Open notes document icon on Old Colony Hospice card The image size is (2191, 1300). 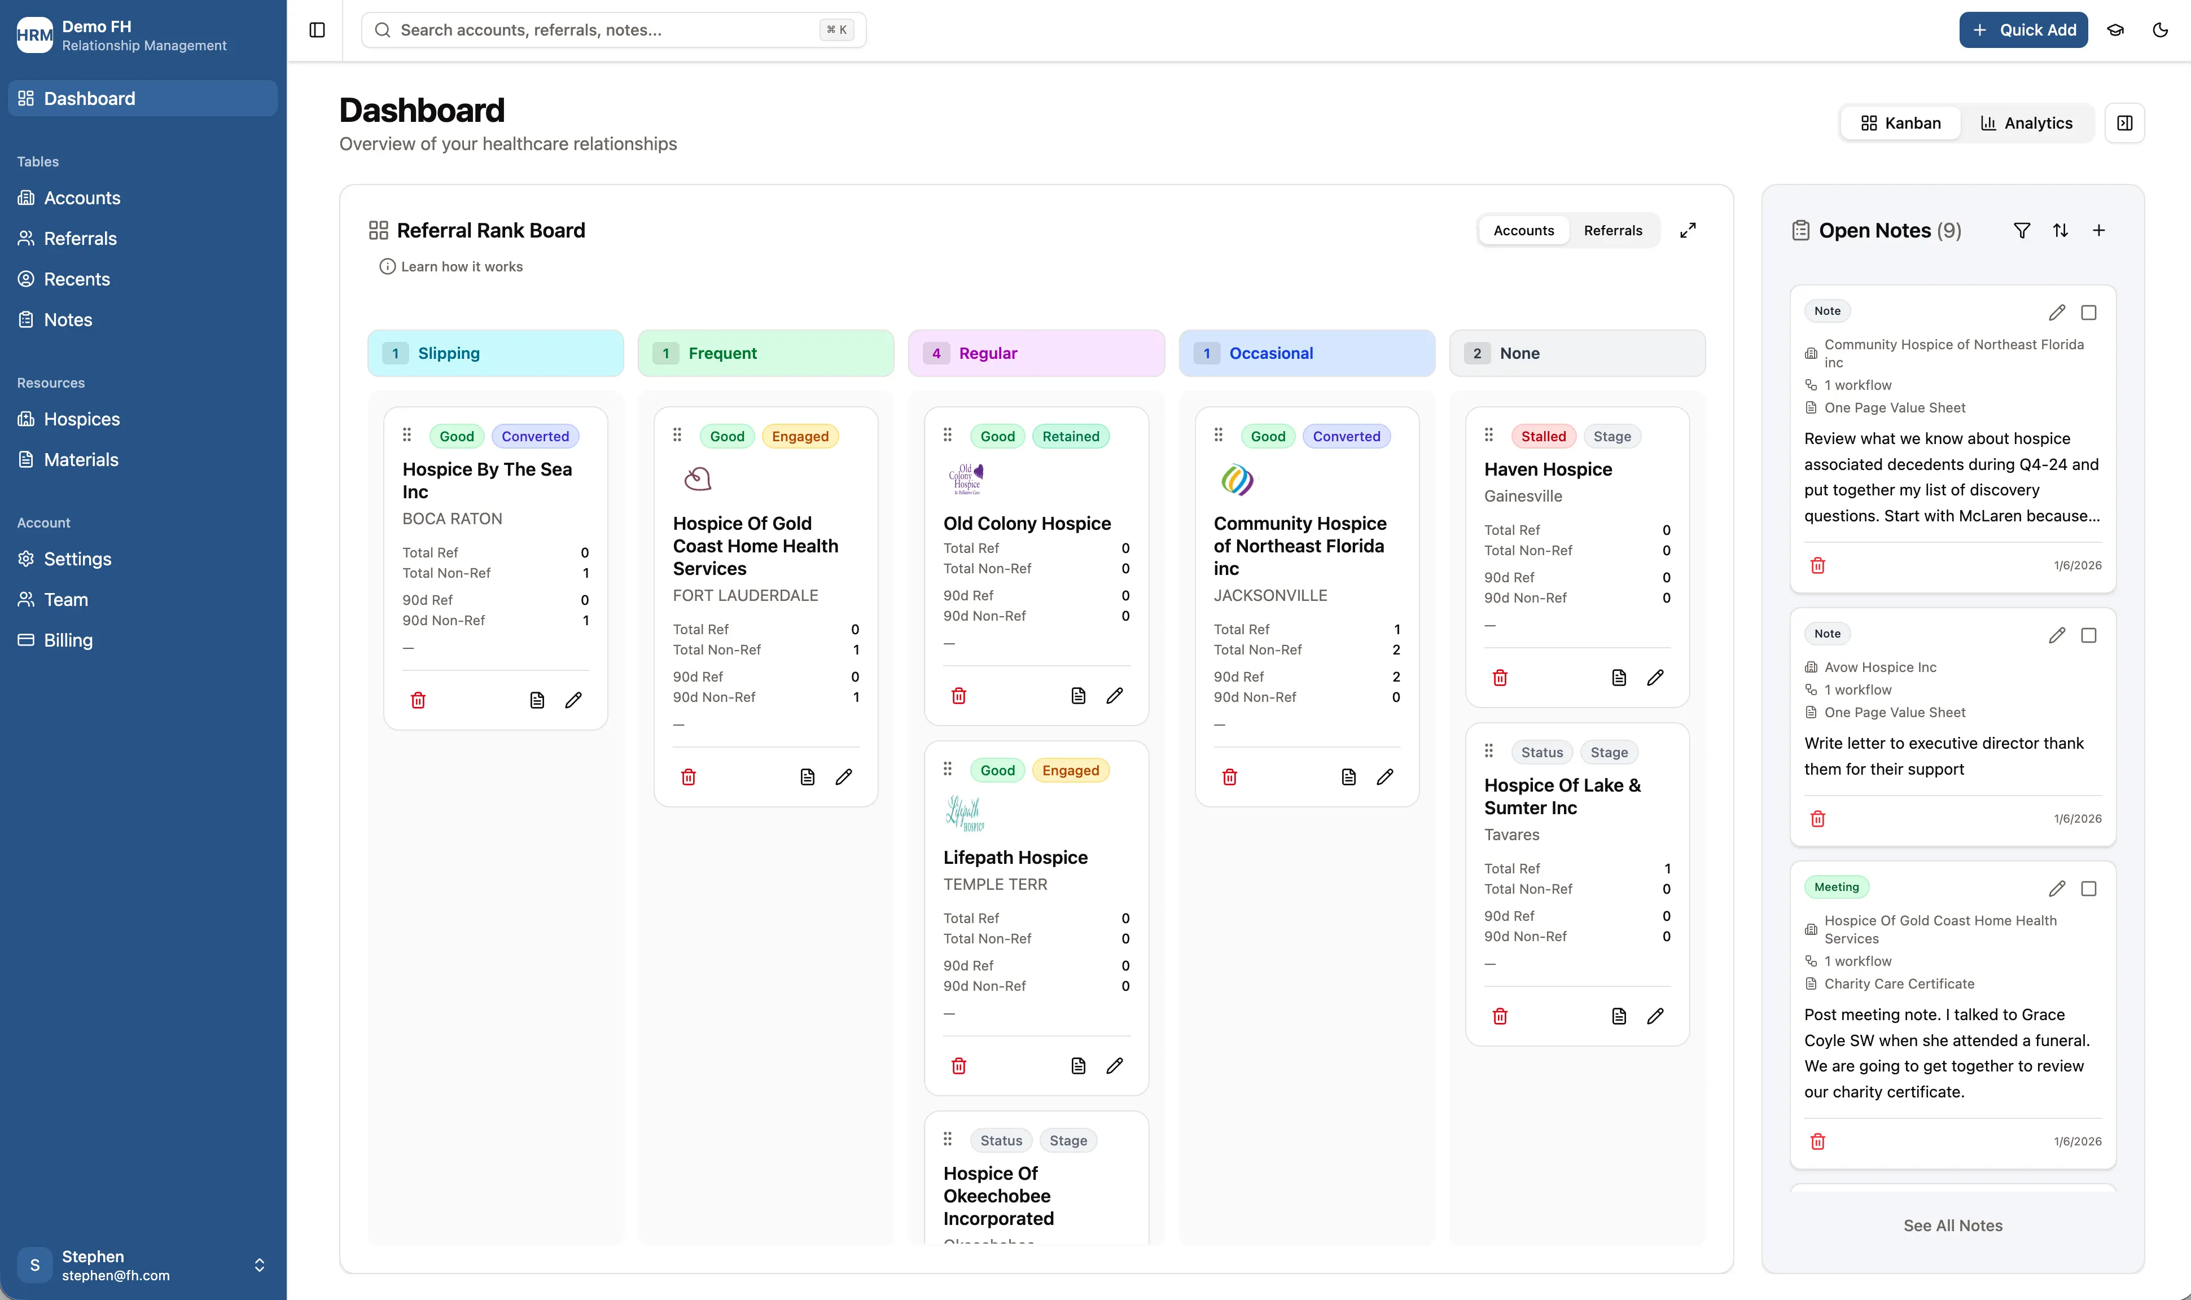1077,695
